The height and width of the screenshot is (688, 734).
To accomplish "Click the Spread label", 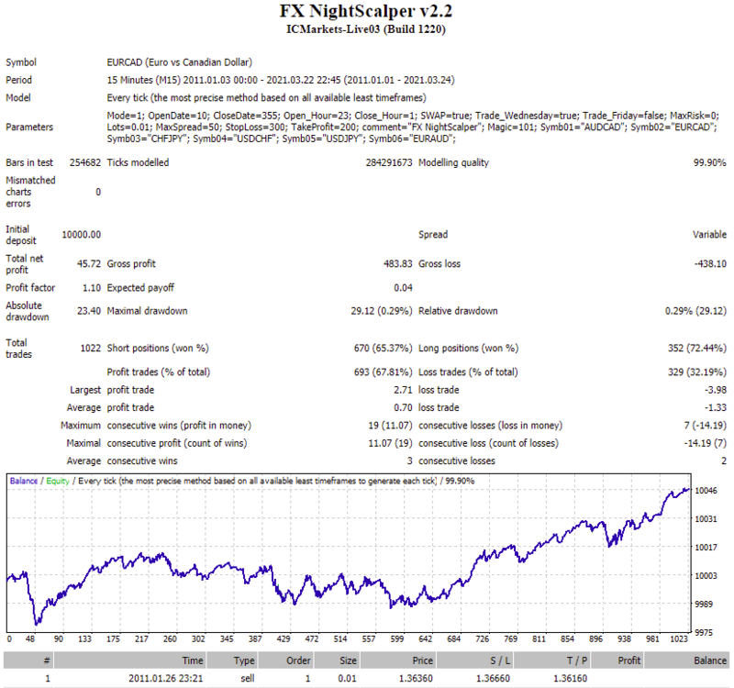I will [x=433, y=235].
